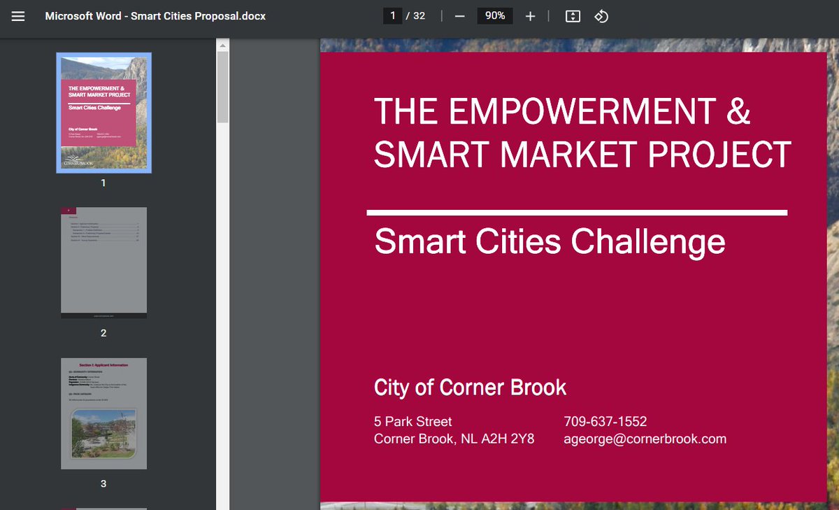Toggle the thumbnail sidebar with the menu icon

tap(17, 16)
